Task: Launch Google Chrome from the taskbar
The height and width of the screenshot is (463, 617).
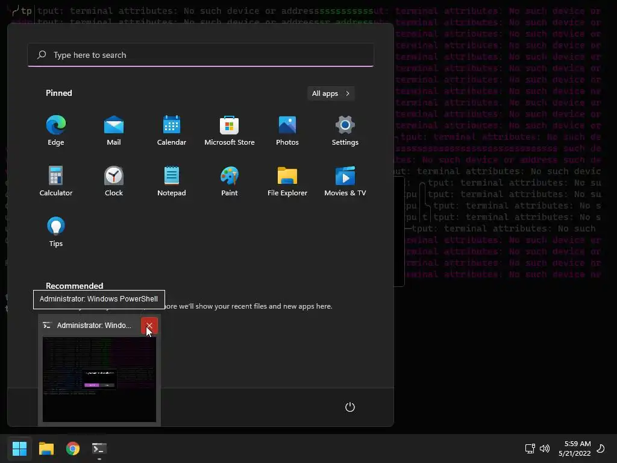Action: coord(73,449)
